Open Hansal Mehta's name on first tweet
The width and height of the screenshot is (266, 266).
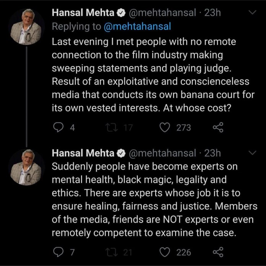[83, 13]
